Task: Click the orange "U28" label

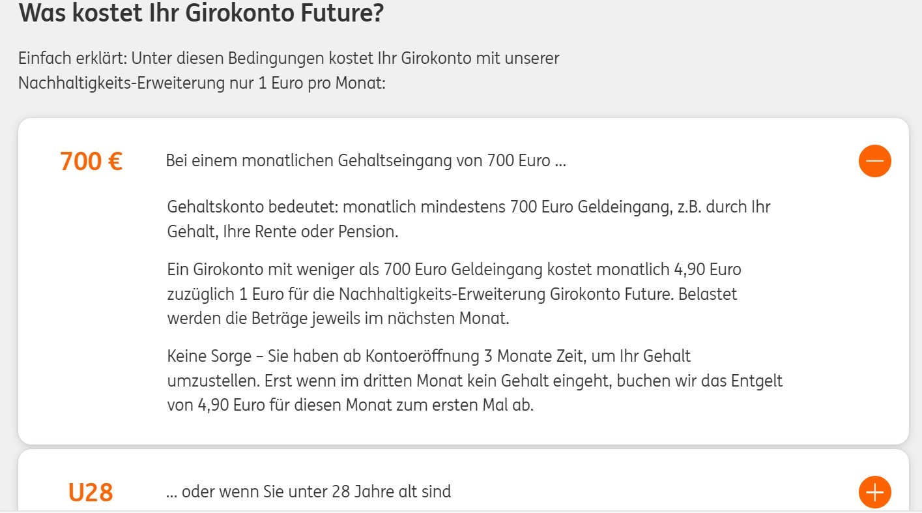Action: (x=91, y=492)
